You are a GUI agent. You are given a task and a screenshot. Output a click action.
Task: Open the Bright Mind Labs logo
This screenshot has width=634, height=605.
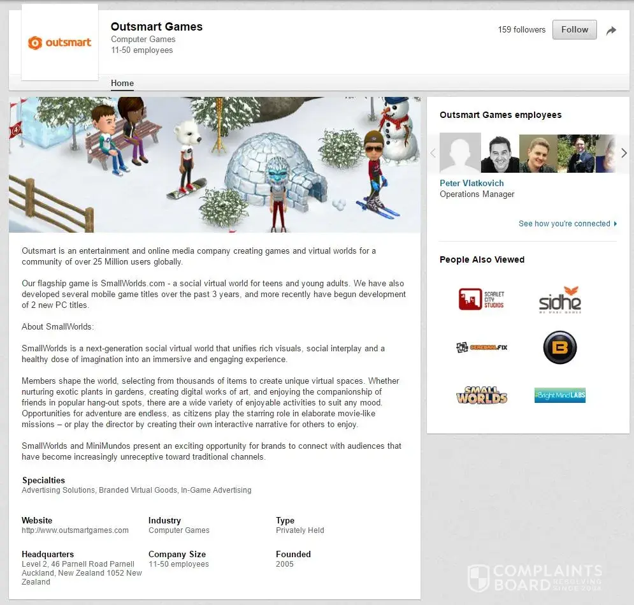559,395
